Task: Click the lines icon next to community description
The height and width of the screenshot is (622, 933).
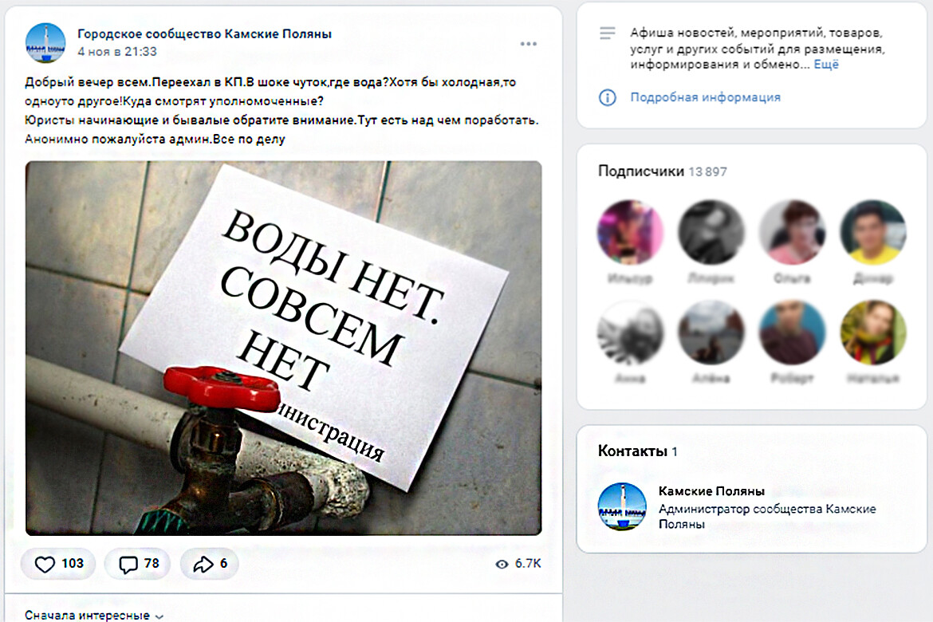Action: [x=607, y=33]
